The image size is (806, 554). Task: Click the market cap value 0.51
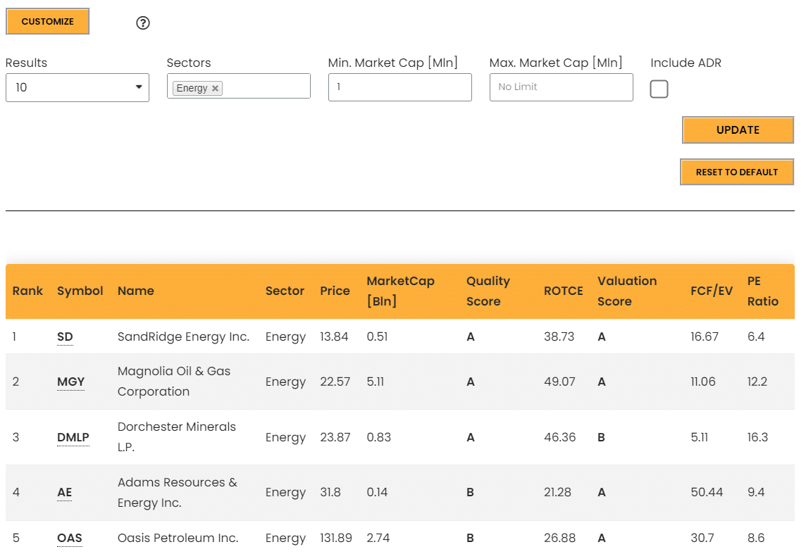point(378,336)
